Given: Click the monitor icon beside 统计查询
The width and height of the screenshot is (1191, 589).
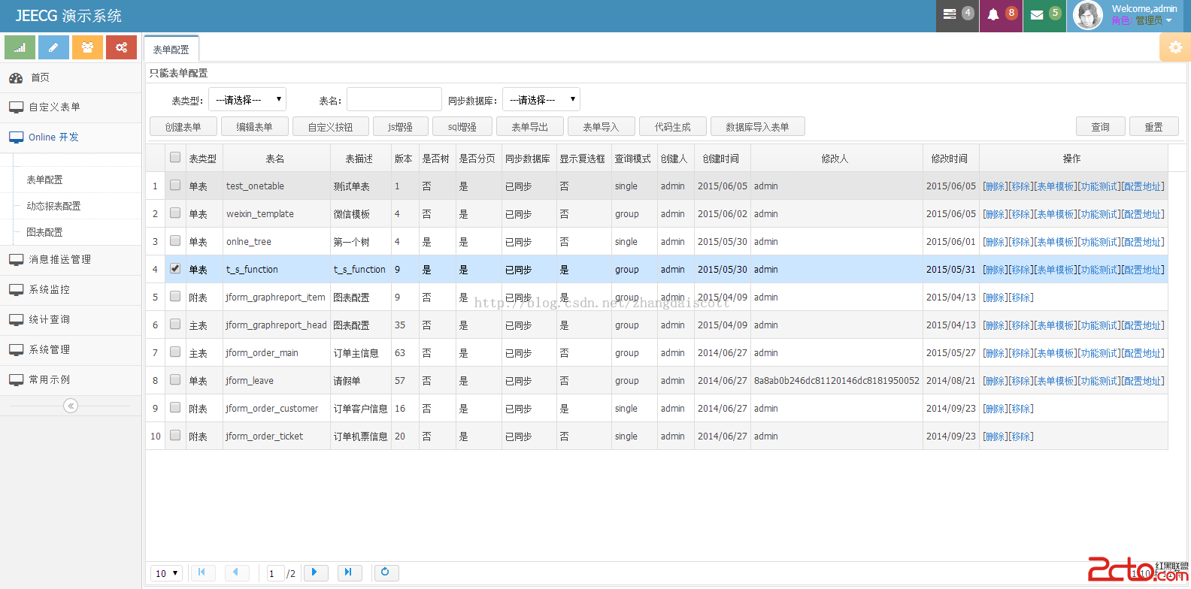Looking at the screenshot, I should 16,320.
